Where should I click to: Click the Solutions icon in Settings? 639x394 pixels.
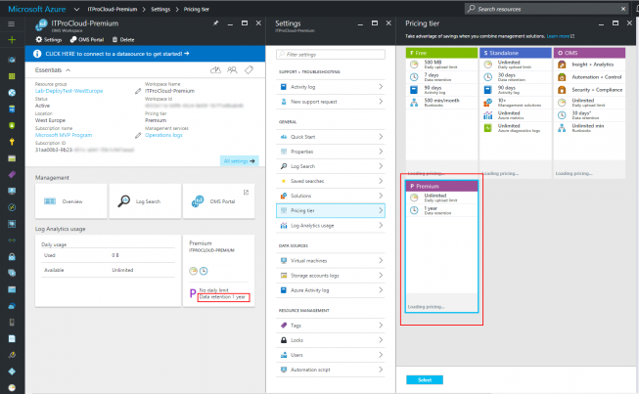tap(284, 196)
